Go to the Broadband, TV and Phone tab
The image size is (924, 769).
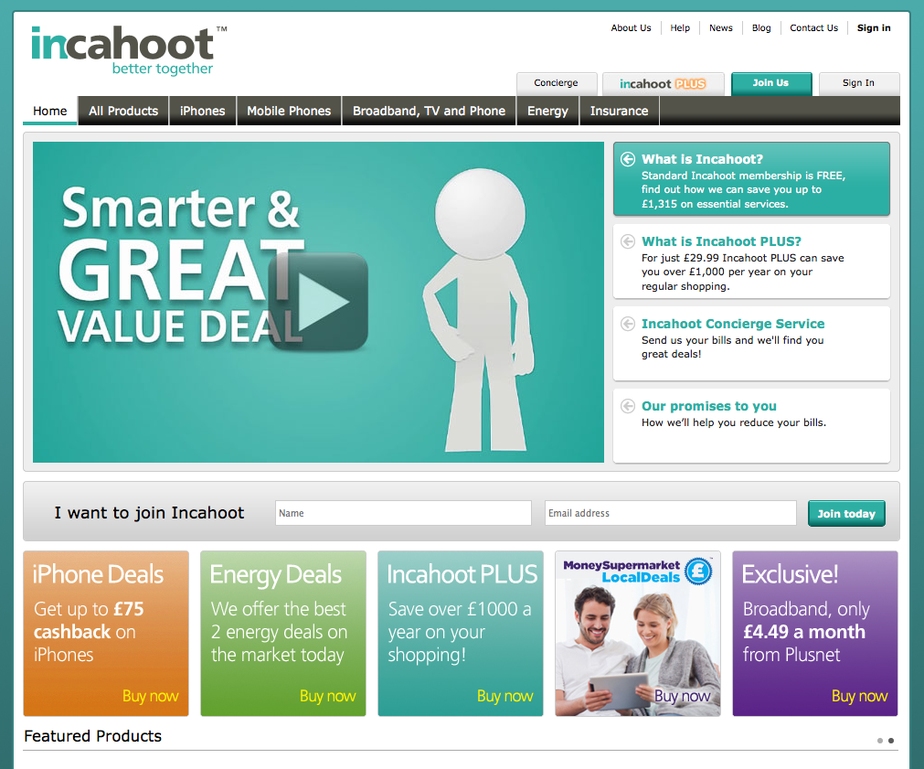click(429, 111)
